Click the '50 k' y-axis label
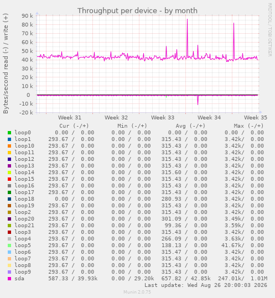Image resolution: width=275 pixels, height=298 pixels. [x=27, y=51]
